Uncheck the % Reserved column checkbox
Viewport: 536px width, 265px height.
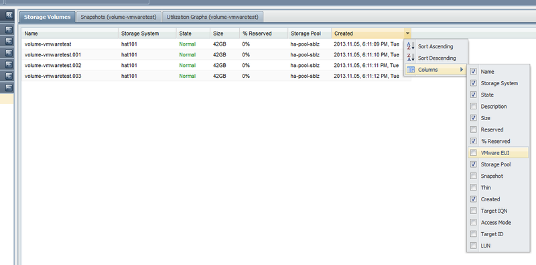pyautogui.click(x=474, y=141)
